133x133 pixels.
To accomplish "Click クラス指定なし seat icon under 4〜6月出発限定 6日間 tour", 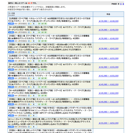I will tap(23, 96).
